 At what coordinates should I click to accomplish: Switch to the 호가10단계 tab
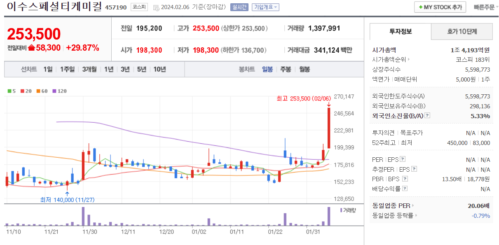[x=462, y=31]
